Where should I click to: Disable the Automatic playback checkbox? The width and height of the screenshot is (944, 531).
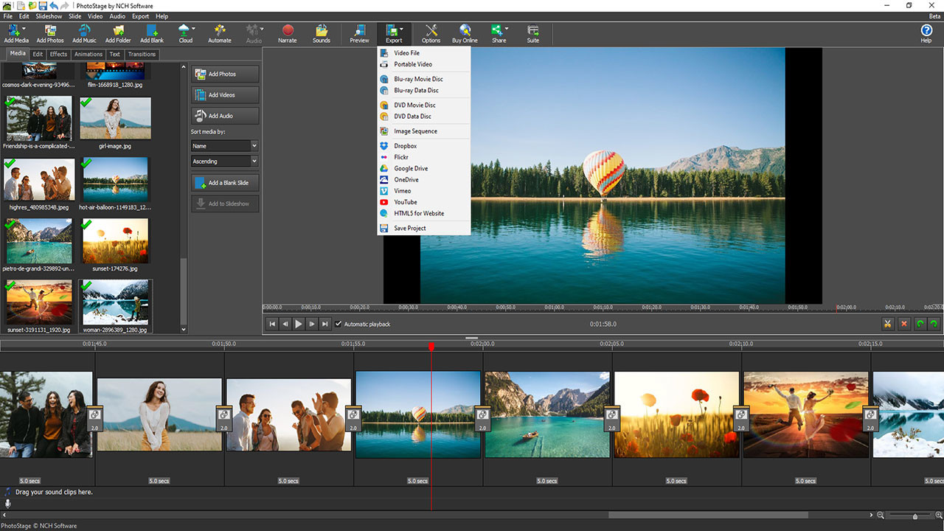[x=339, y=323]
